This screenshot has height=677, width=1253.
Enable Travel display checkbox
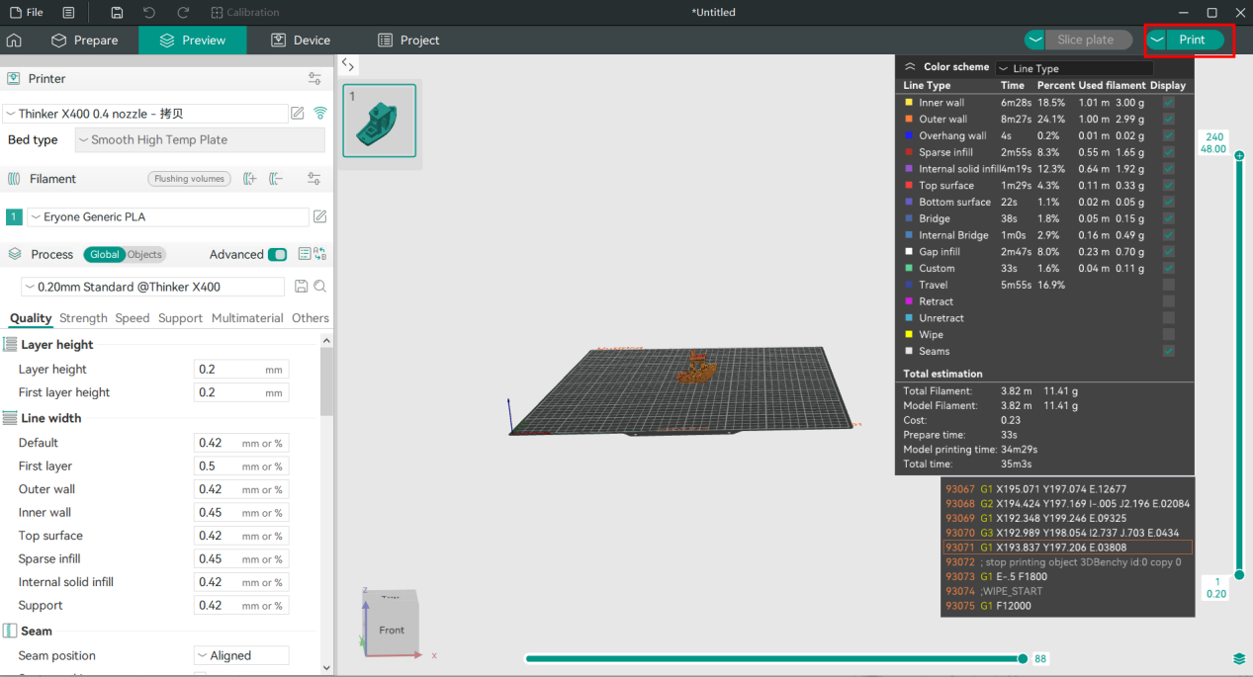click(x=1169, y=285)
